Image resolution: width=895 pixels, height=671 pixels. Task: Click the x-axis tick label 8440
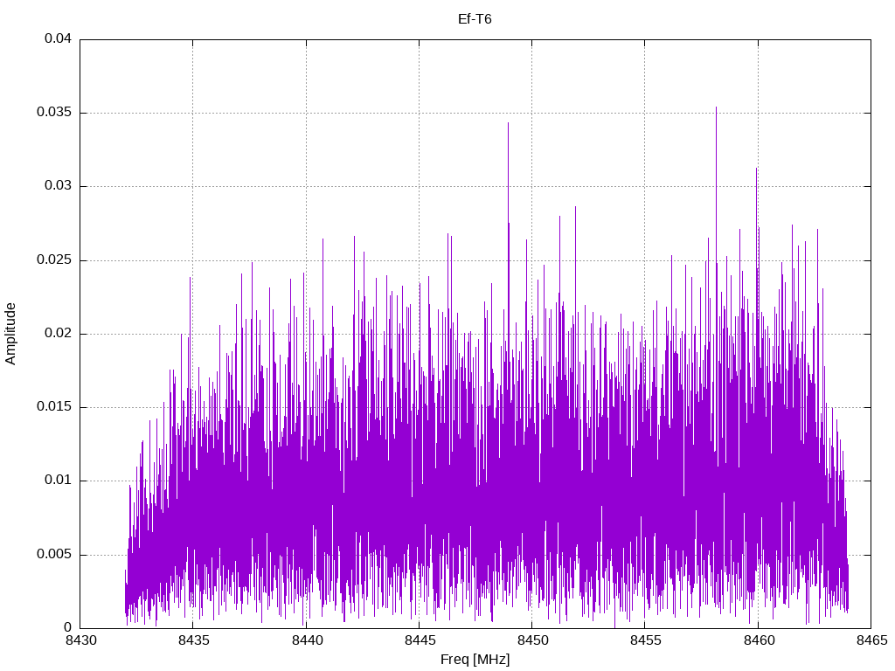[307, 640]
